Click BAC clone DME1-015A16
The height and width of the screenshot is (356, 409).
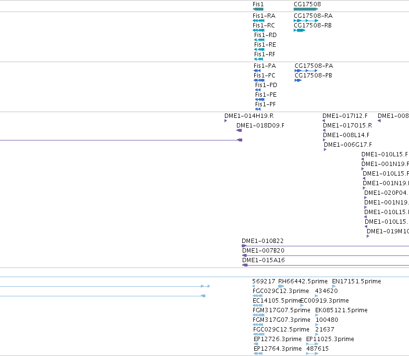tap(263, 260)
